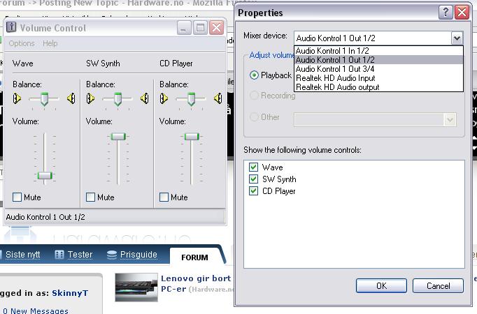
Task: Switch to the FORUM tab on the website
Action: coord(194,257)
